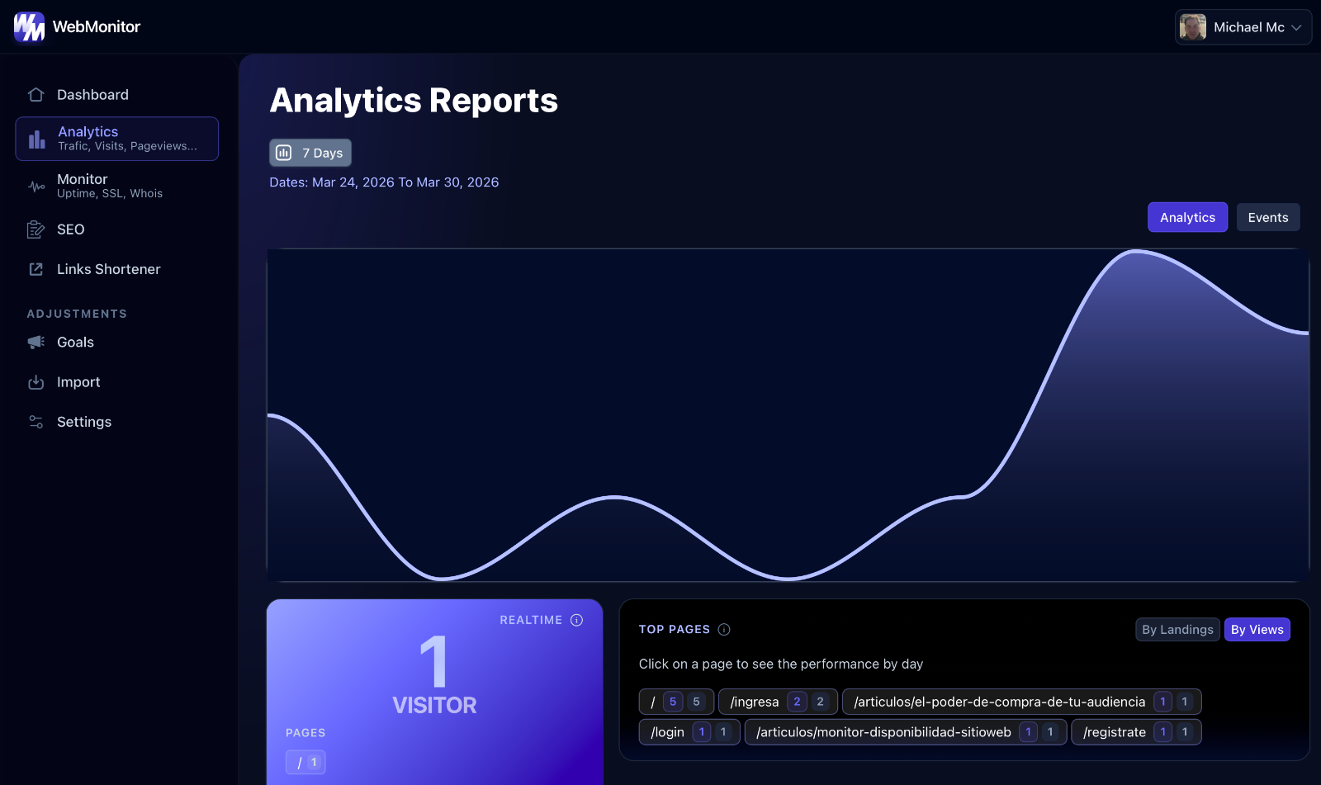Click the Monitor waveform icon
Screen dimensions: 1321x785
pyautogui.click(x=36, y=186)
